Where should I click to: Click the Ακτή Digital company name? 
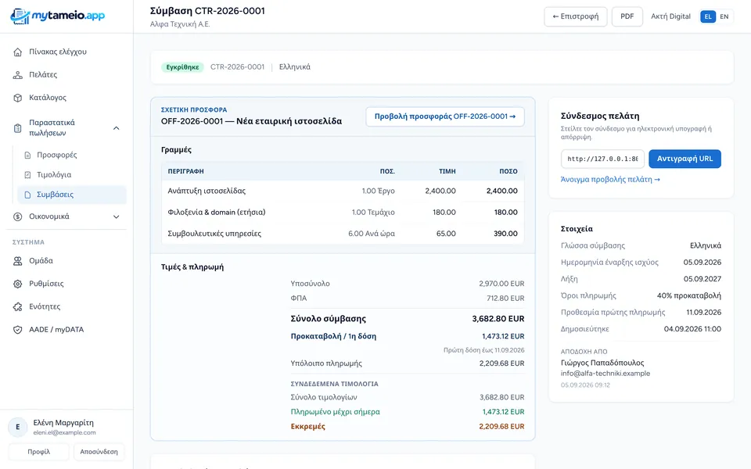(x=670, y=16)
